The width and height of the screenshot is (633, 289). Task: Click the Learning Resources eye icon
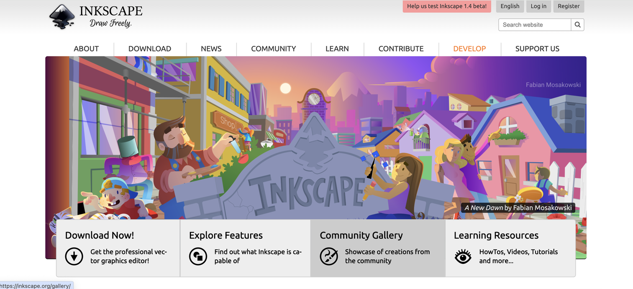coord(463,256)
